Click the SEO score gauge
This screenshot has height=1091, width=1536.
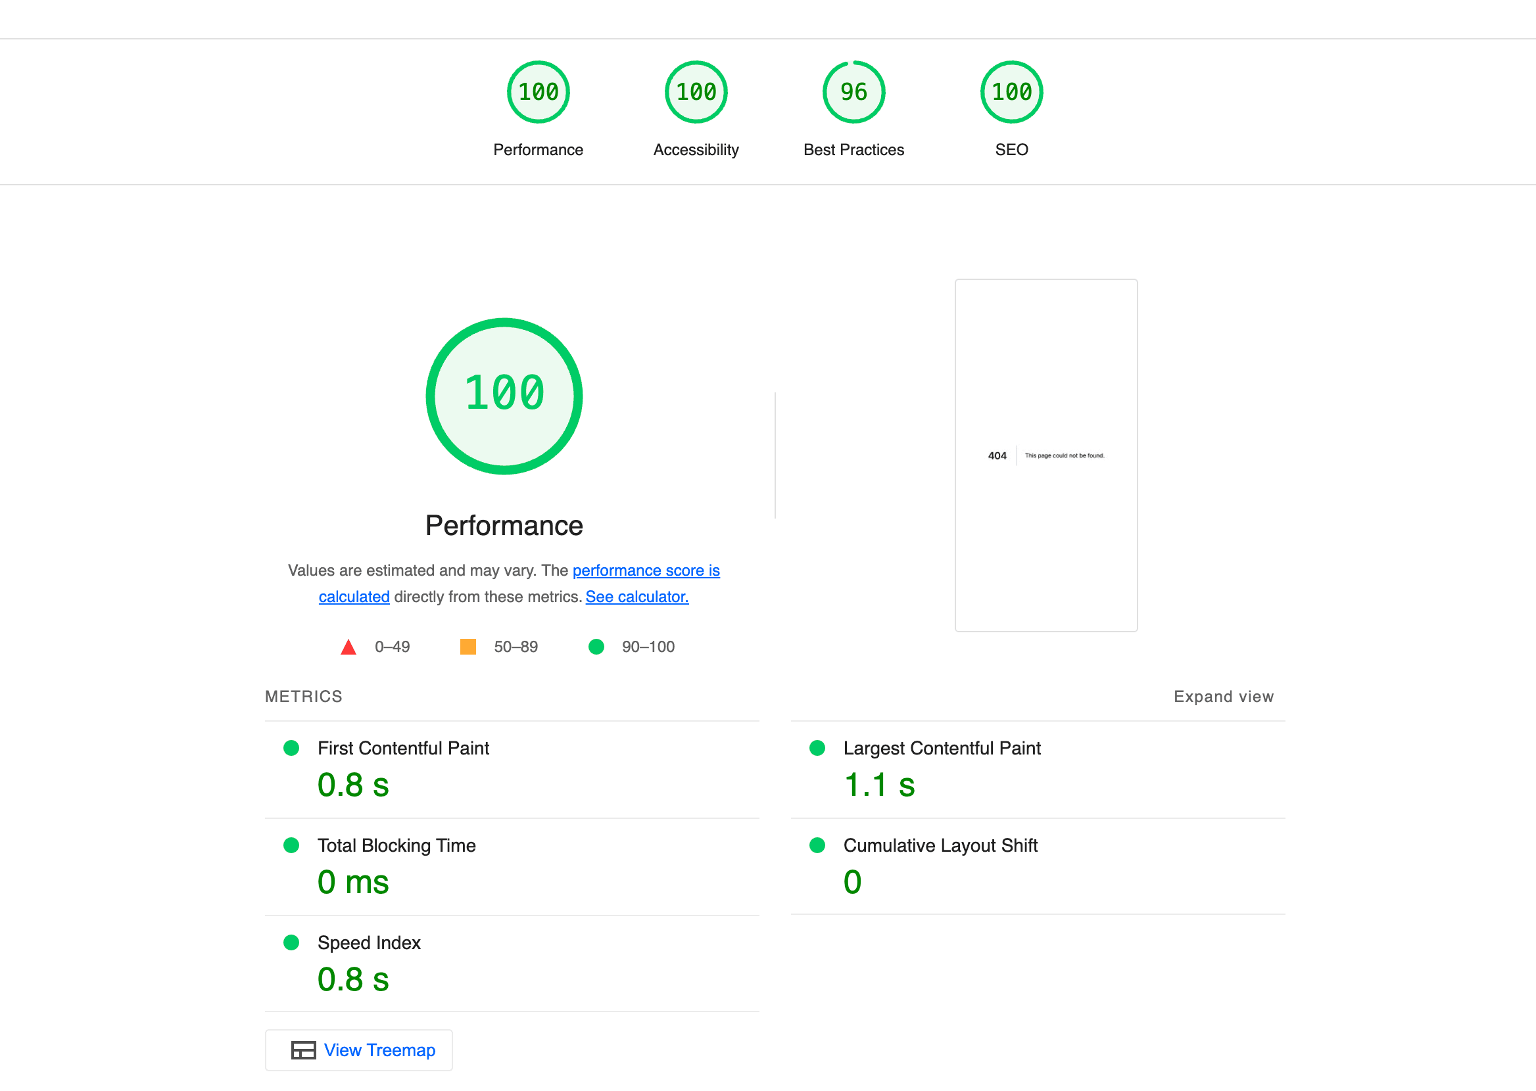click(x=1011, y=92)
